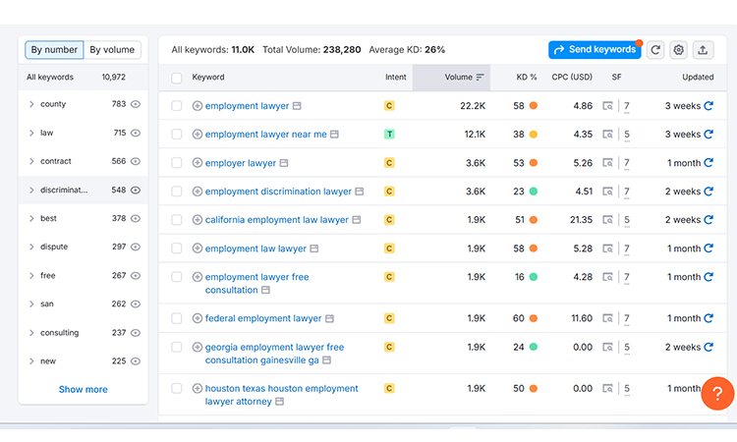The height and width of the screenshot is (442, 737).
Task: Refresh metrics for 'employment discrimination lawyer' row
Action: click(709, 192)
